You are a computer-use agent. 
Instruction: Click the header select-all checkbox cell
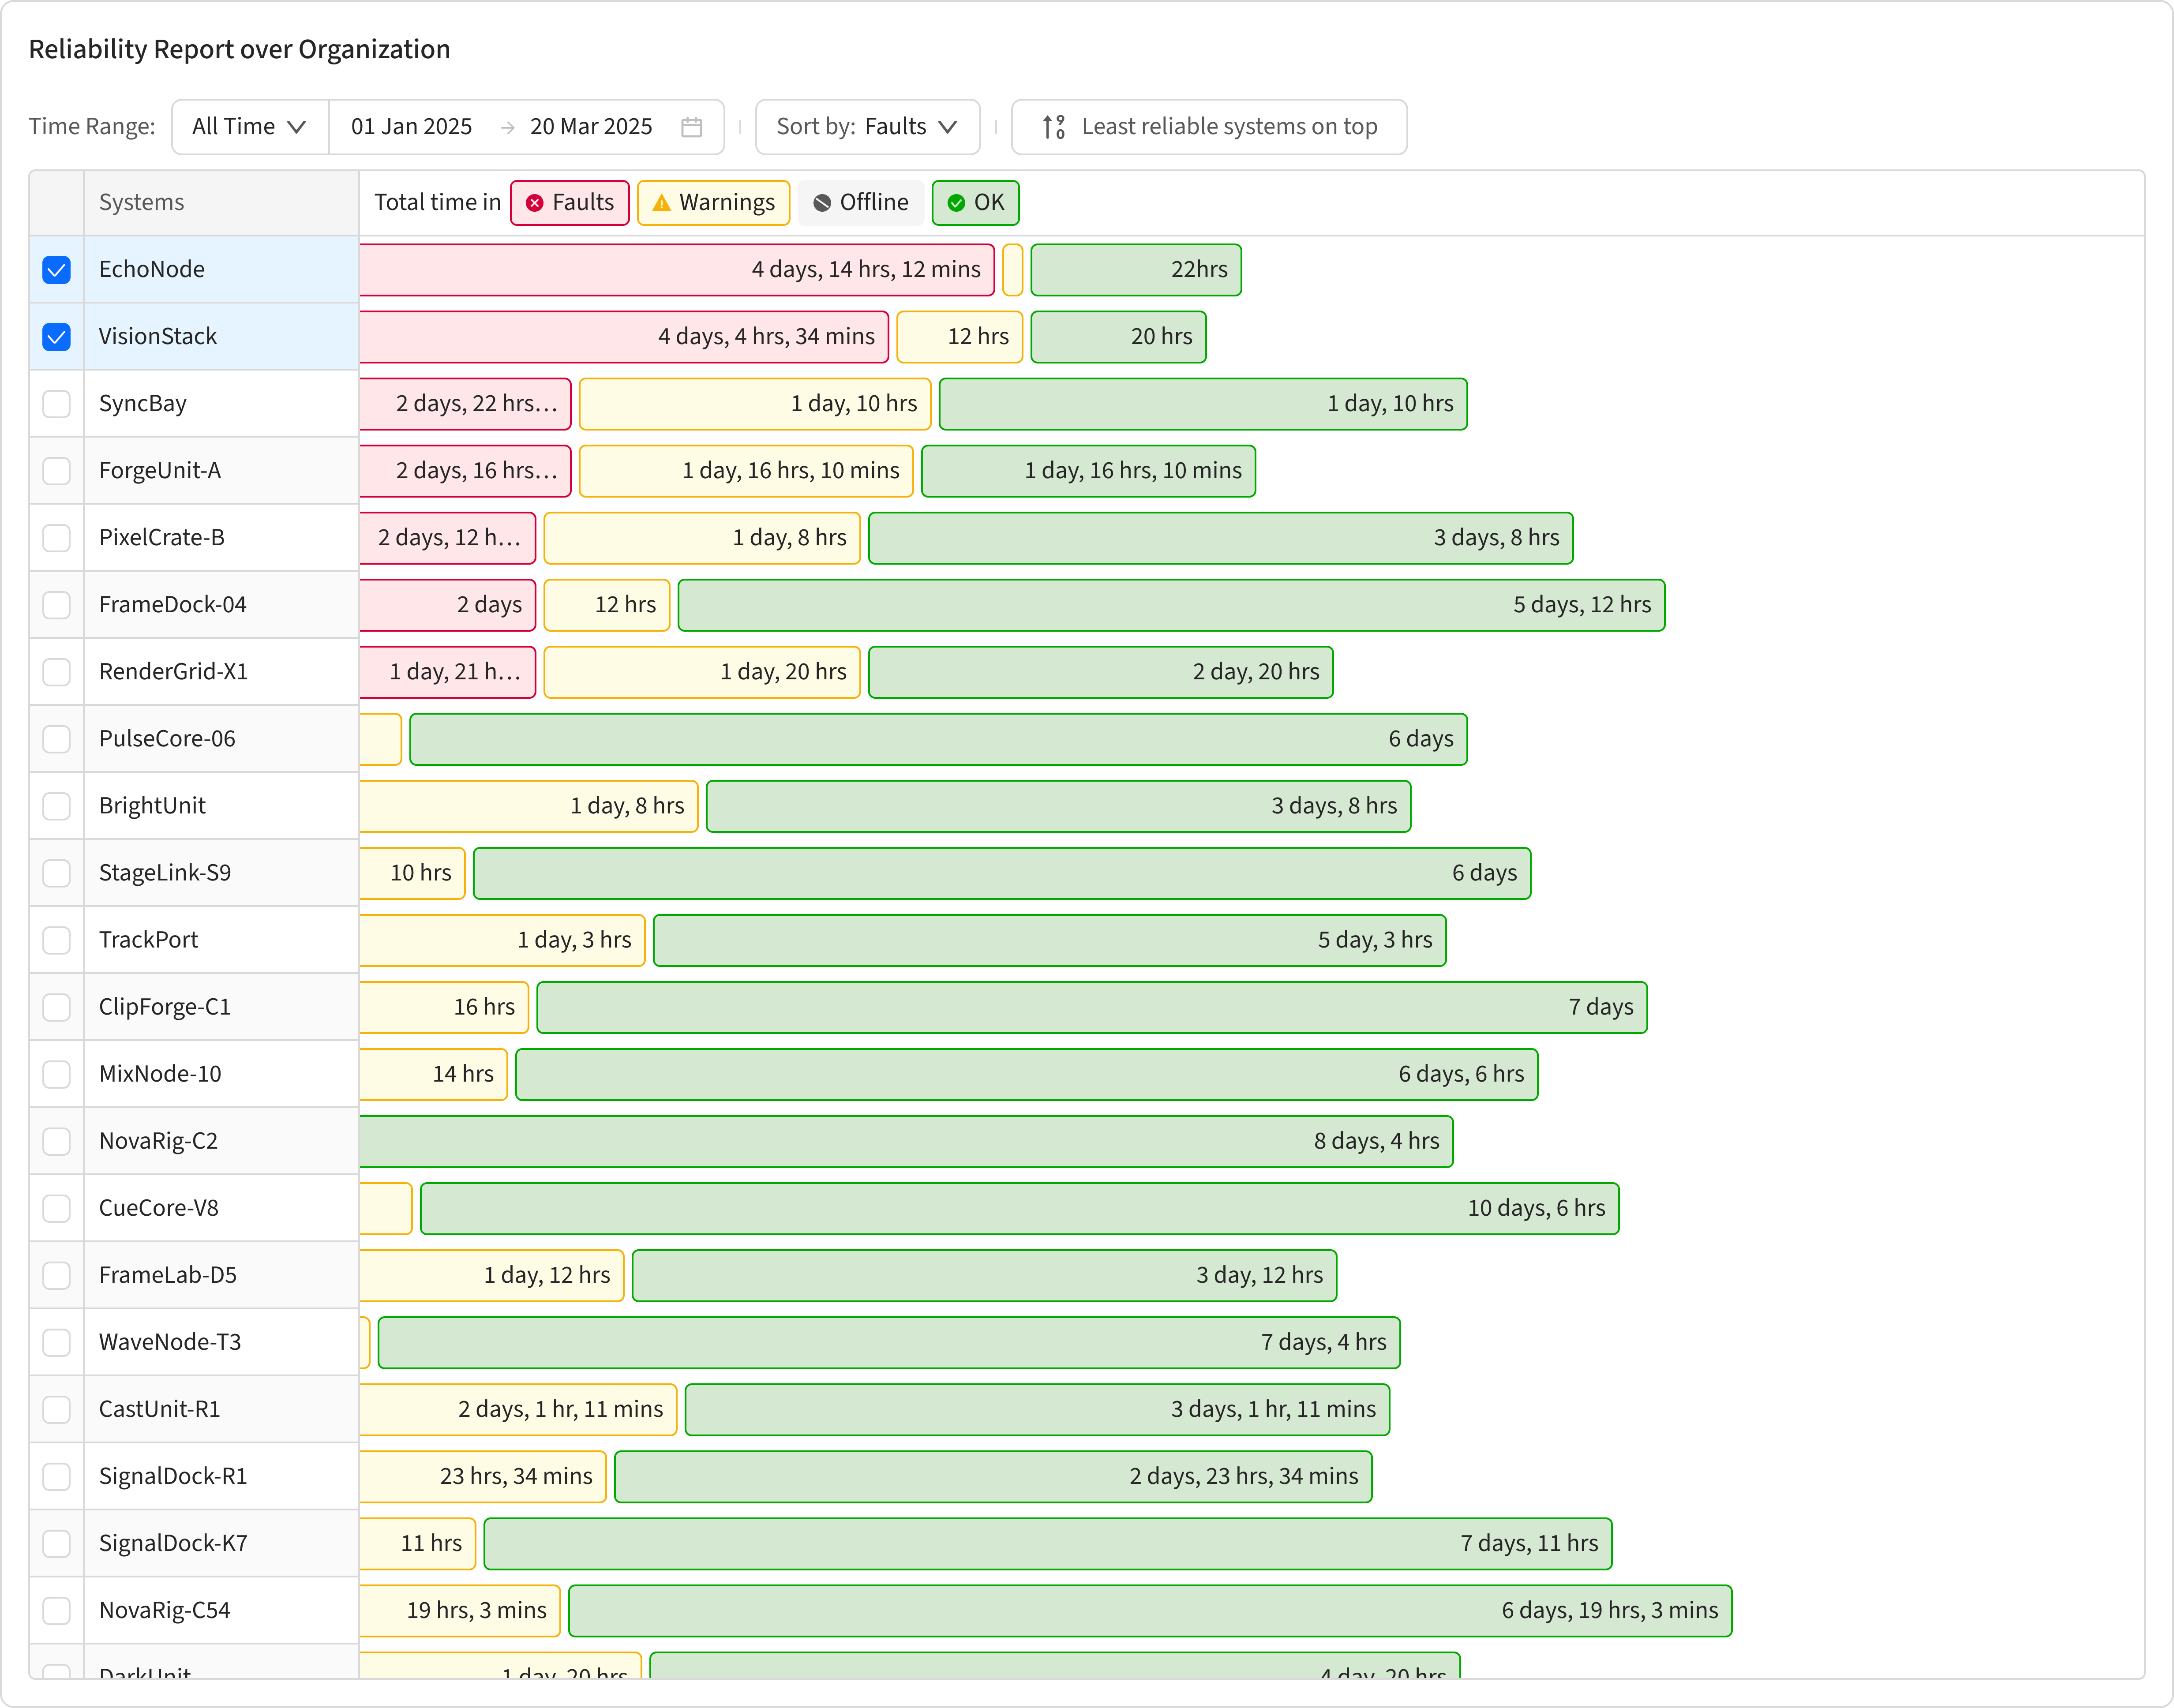[57, 203]
